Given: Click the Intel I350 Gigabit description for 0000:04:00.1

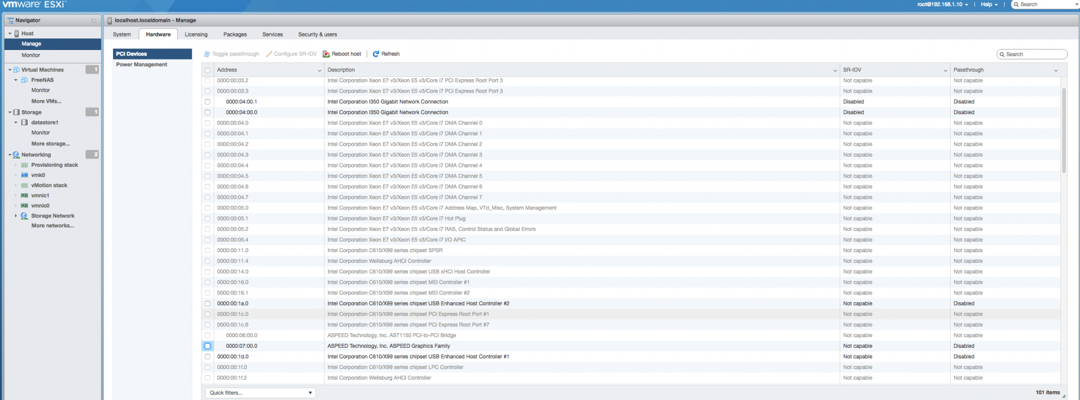Looking at the screenshot, I should tap(388, 102).
